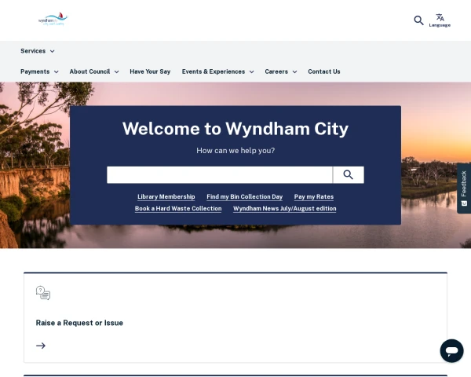Click the request speech-bubble icon
Viewport: 471px width, 377px height.
[x=43, y=293]
